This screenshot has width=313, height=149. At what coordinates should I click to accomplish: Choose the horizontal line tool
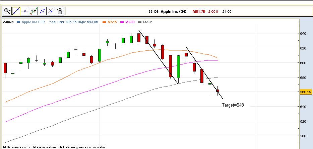tap(25, 11)
